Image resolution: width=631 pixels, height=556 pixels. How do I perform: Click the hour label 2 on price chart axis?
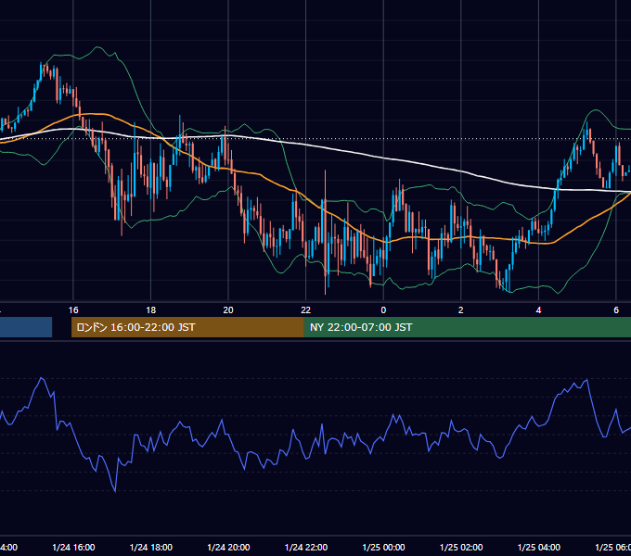461,310
